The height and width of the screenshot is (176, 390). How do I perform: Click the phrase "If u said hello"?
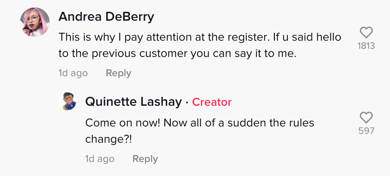pyautogui.click(x=307, y=37)
